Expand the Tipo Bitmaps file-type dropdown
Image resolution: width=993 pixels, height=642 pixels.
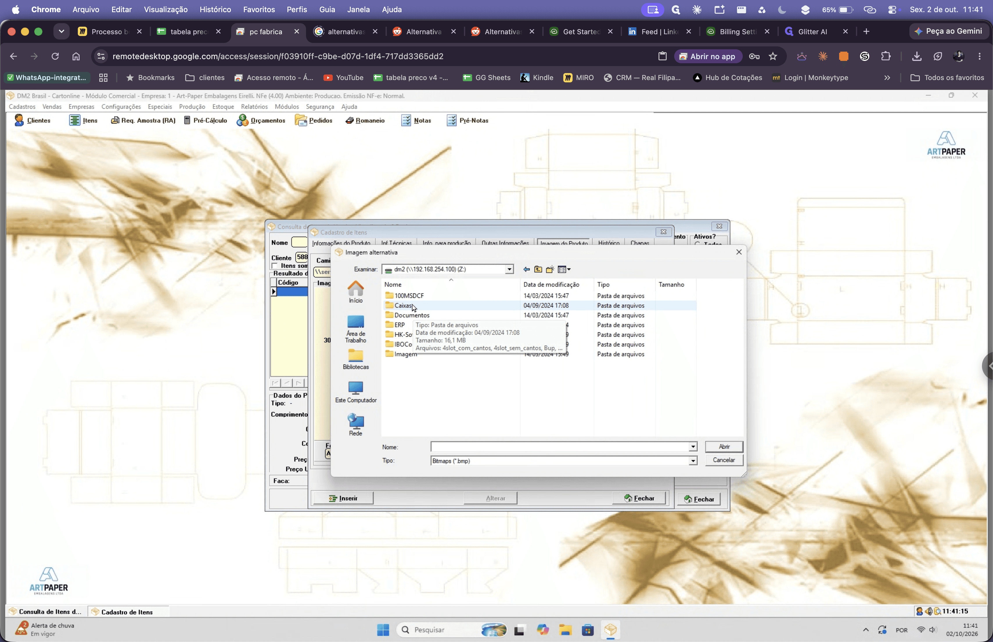coord(692,461)
